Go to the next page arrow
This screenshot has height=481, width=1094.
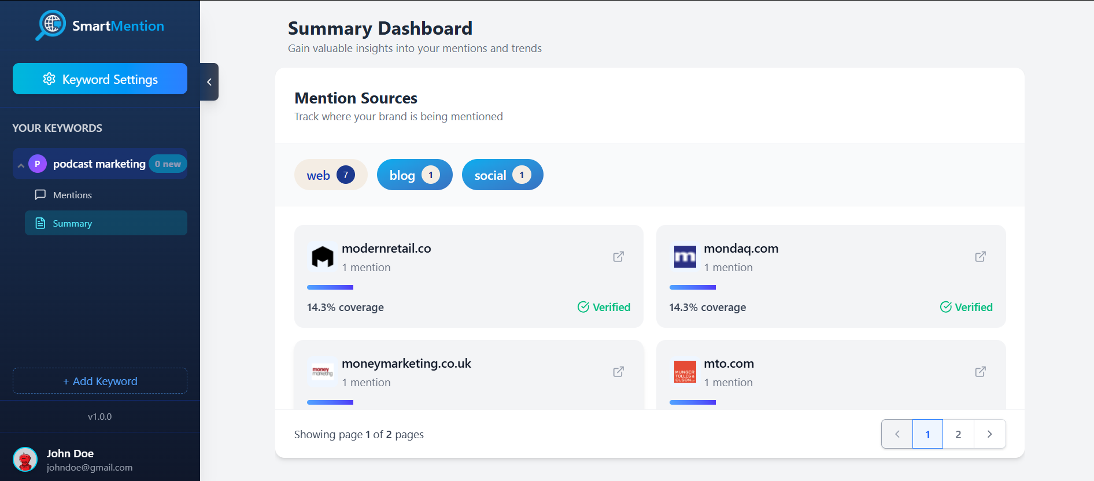(x=989, y=434)
